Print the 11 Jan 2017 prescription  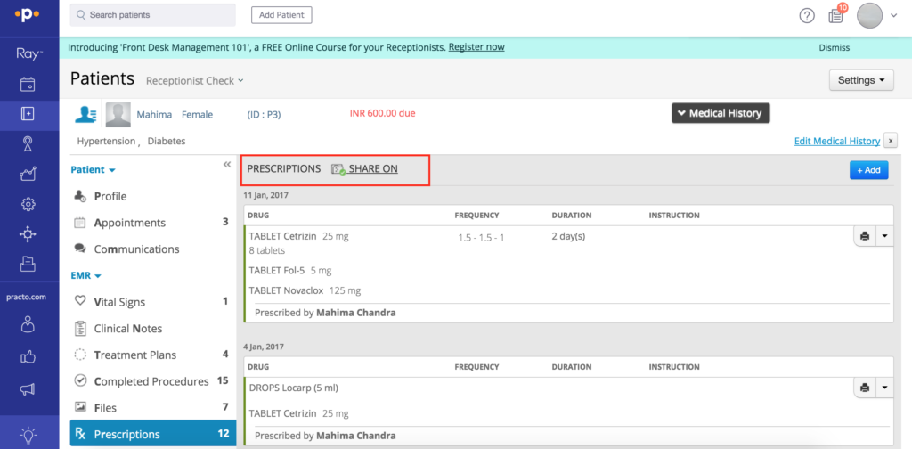click(864, 236)
